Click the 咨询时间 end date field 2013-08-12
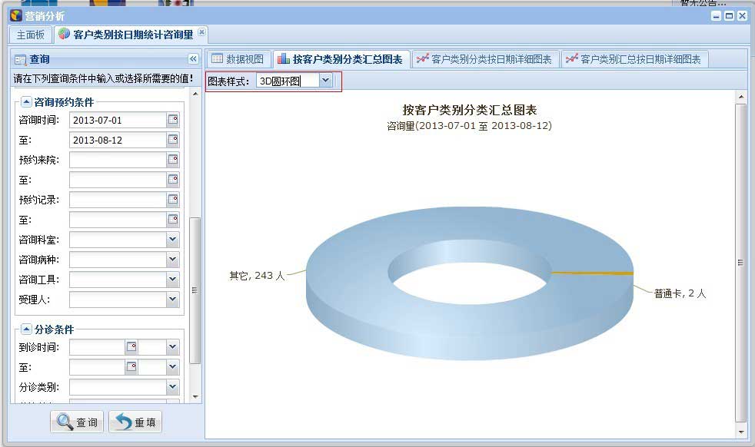 click(x=118, y=140)
